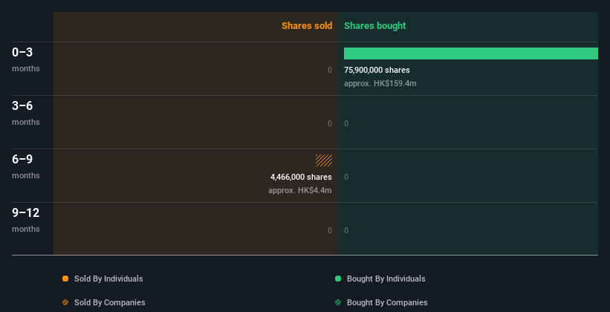Click the Shares sold column header
This screenshot has width=610, height=312.
pyautogui.click(x=307, y=26)
